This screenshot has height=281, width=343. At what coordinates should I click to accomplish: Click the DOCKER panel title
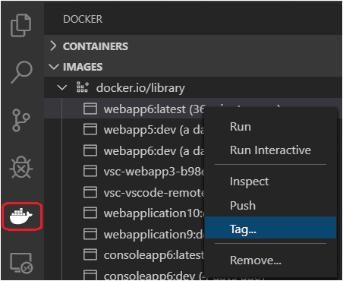(83, 19)
